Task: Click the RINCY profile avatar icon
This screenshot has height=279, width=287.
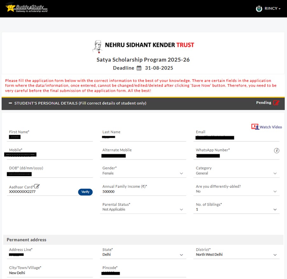Action: pyautogui.click(x=259, y=9)
